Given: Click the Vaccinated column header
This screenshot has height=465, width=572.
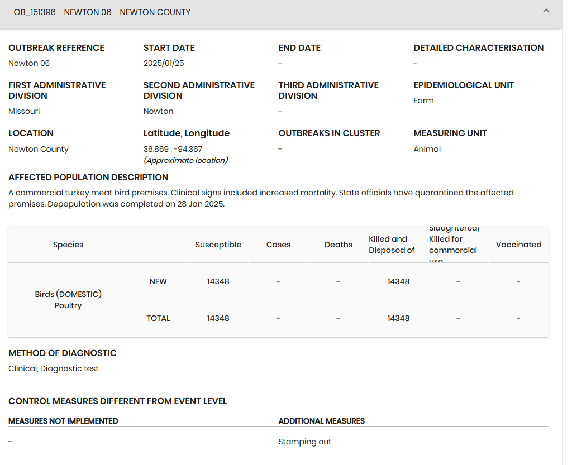Looking at the screenshot, I should coord(518,245).
